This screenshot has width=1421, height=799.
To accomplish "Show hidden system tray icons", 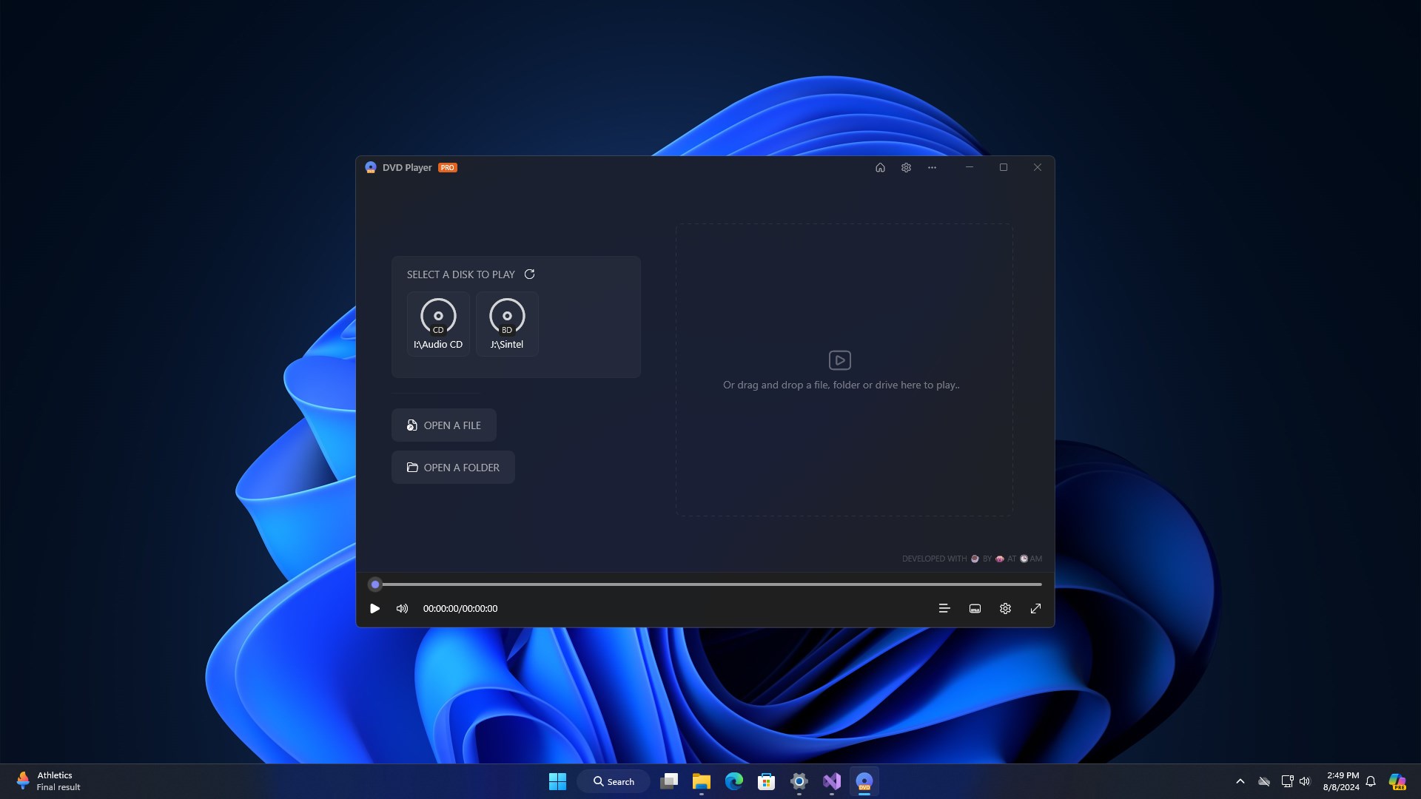I will coord(1240,781).
